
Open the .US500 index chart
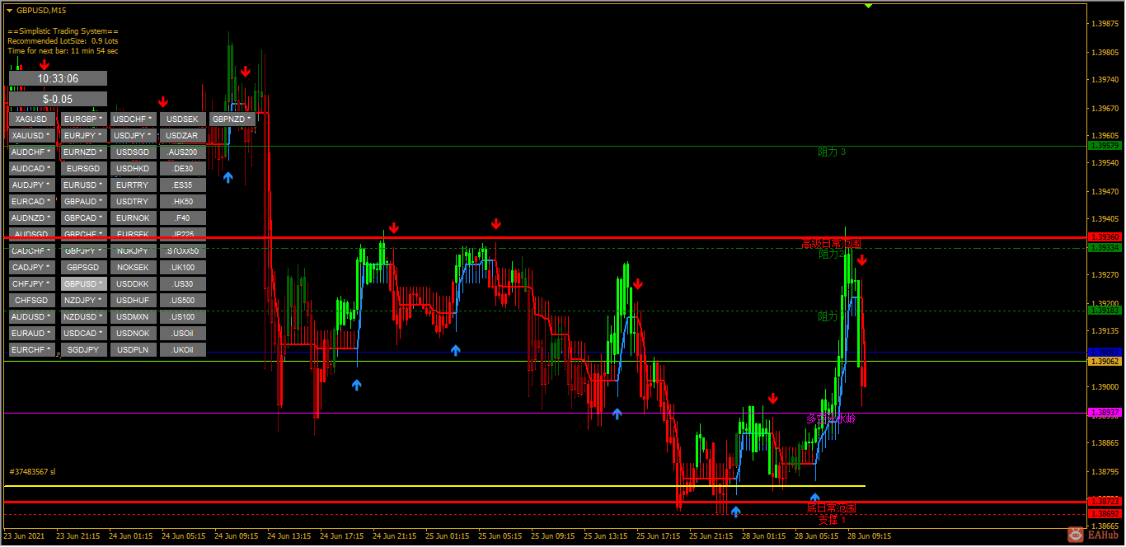(x=182, y=301)
